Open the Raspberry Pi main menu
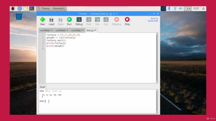Screen dimensions: 216x121 tap(13, 8)
